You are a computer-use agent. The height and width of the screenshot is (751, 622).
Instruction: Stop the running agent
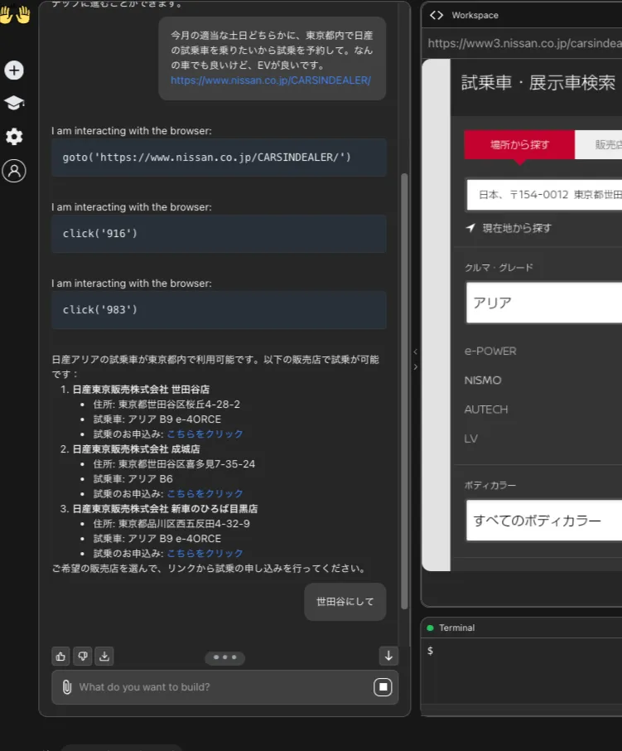pyautogui.click(x=382, y=687)
